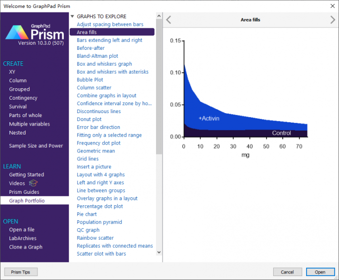Select Box and whiskers with asterisks
Viewport: 339px width, 280px height.
[113, 72]
